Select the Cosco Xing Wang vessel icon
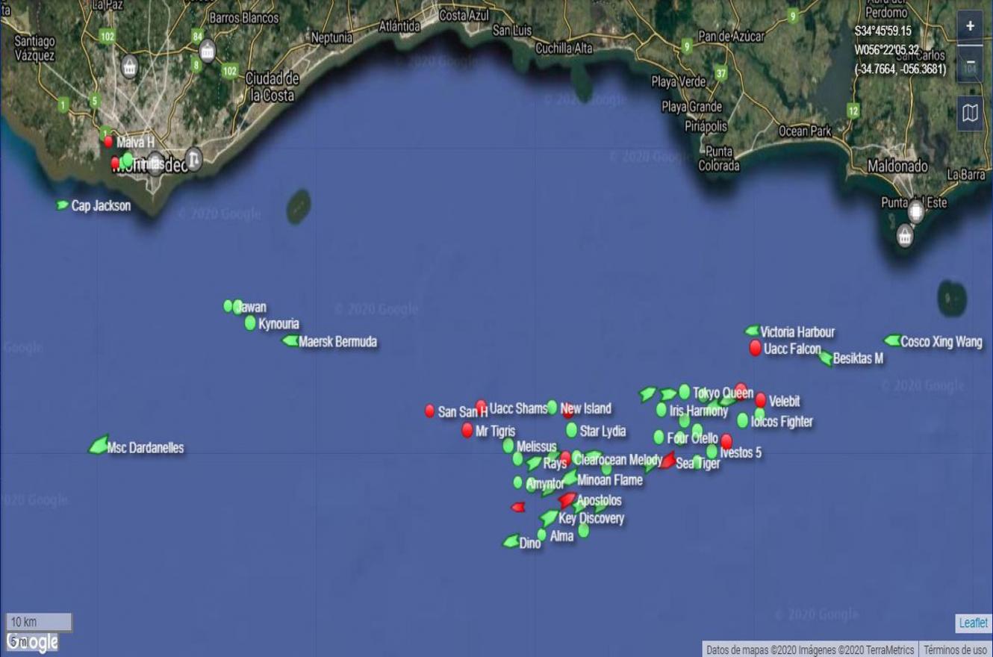The width and height of the screenshot is (993, 657). [x=892, y=340]
